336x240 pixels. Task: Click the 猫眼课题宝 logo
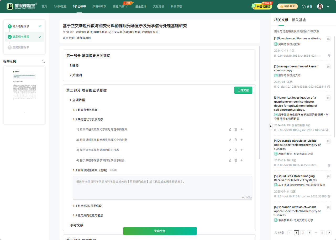[22, 6]
